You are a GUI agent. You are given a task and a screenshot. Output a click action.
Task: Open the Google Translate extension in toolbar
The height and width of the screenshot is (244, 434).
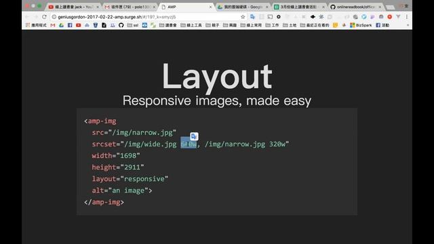click(x=252, y=17)
